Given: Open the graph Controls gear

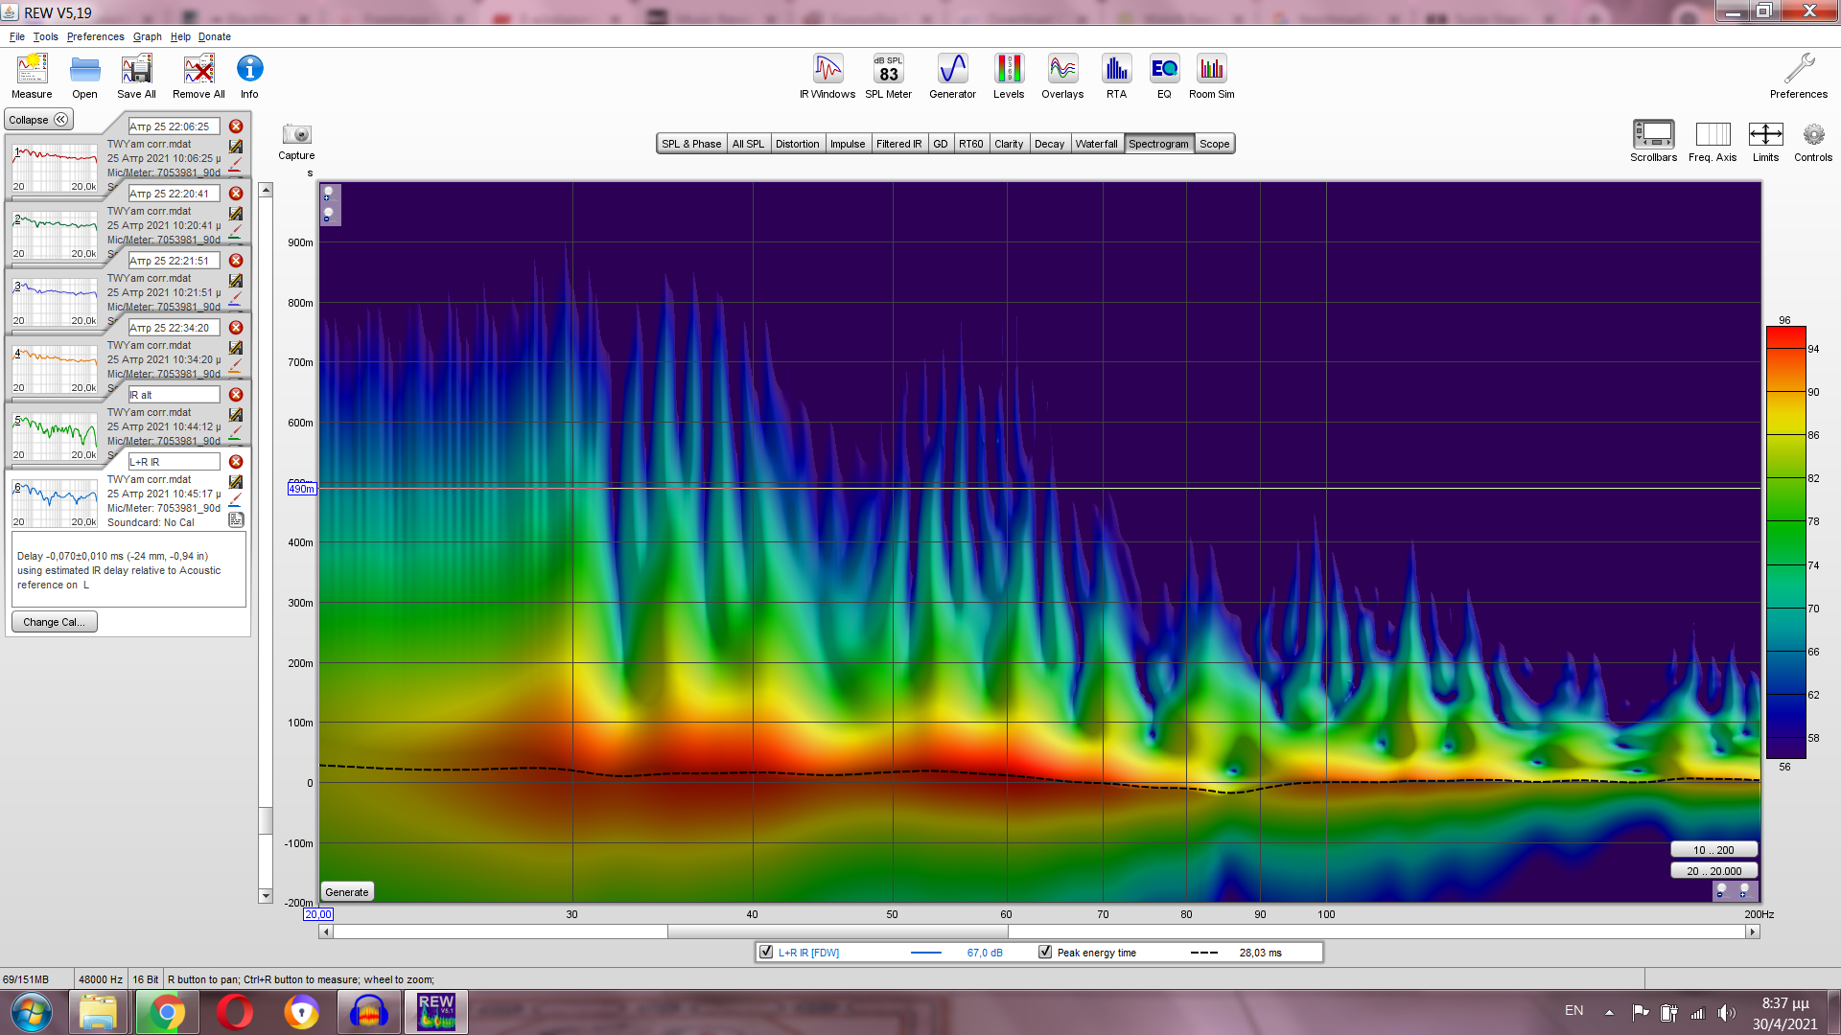Looking at the screenshot, I should [x=1812, y=135].
